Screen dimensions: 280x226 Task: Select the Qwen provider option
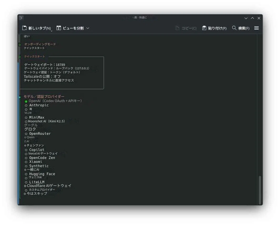coord(29,137)
